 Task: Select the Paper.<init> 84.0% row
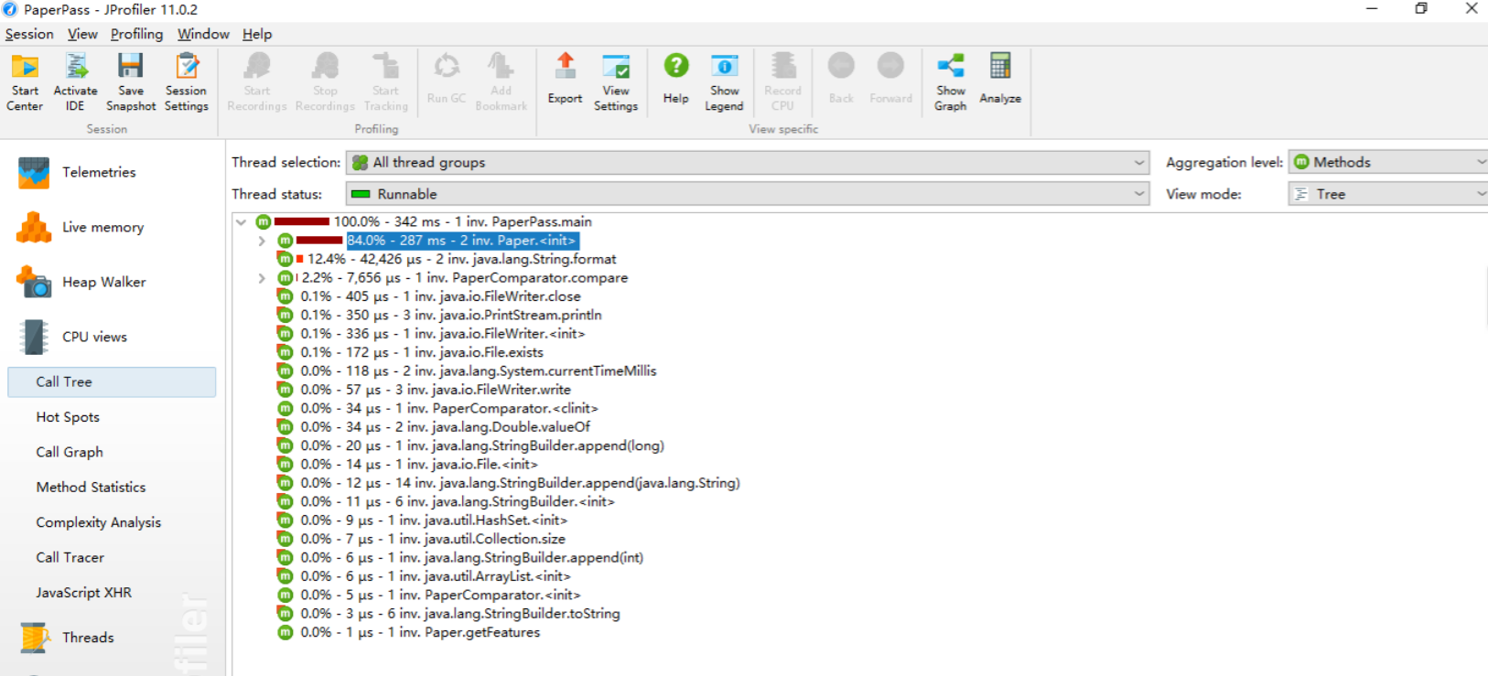coord(427,241)
